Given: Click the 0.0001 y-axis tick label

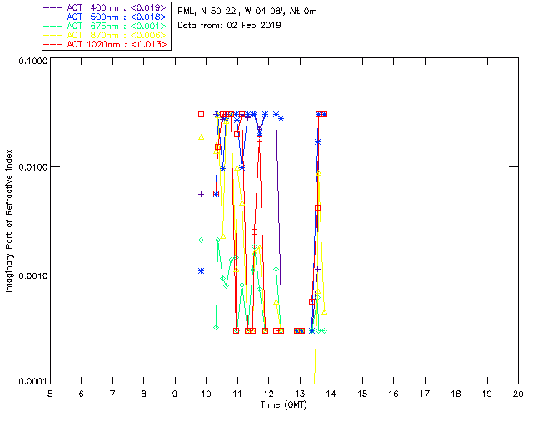Looking at the screenshot, I should (32, 382).
